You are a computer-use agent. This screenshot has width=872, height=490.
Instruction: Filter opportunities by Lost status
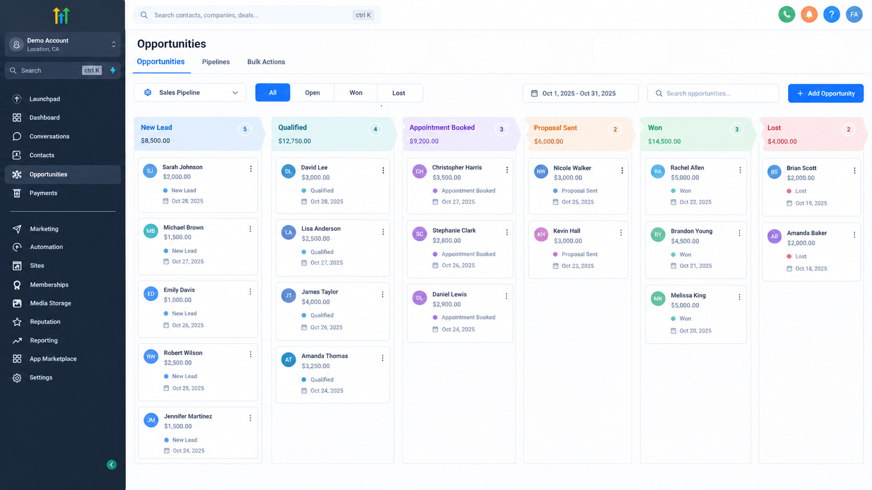pos(399,93)
